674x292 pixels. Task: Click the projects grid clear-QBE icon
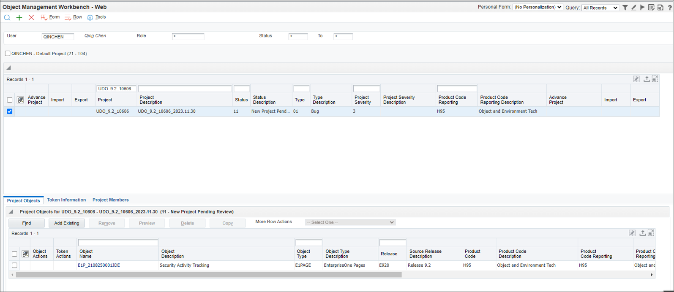tap(20, 100)
